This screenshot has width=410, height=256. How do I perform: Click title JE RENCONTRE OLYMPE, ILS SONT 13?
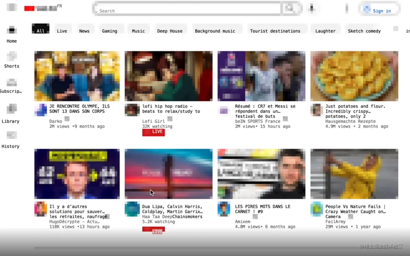[79, 109]
